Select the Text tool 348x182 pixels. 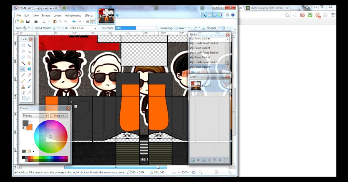click(x=23, y=93)
